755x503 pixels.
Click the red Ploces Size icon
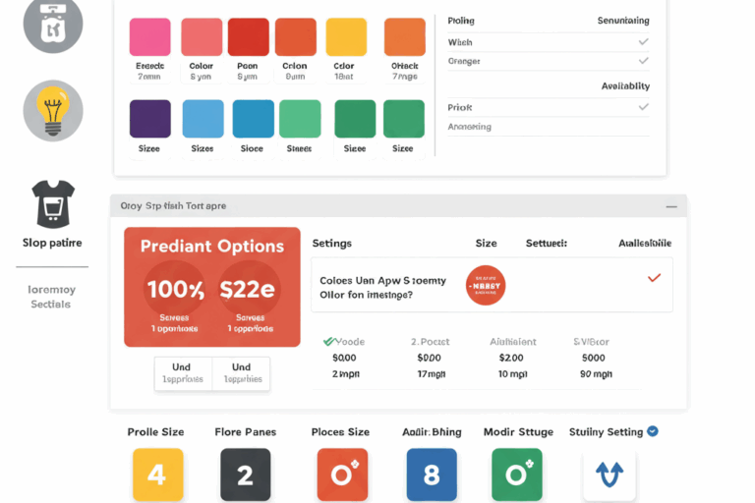click(342, 475)
